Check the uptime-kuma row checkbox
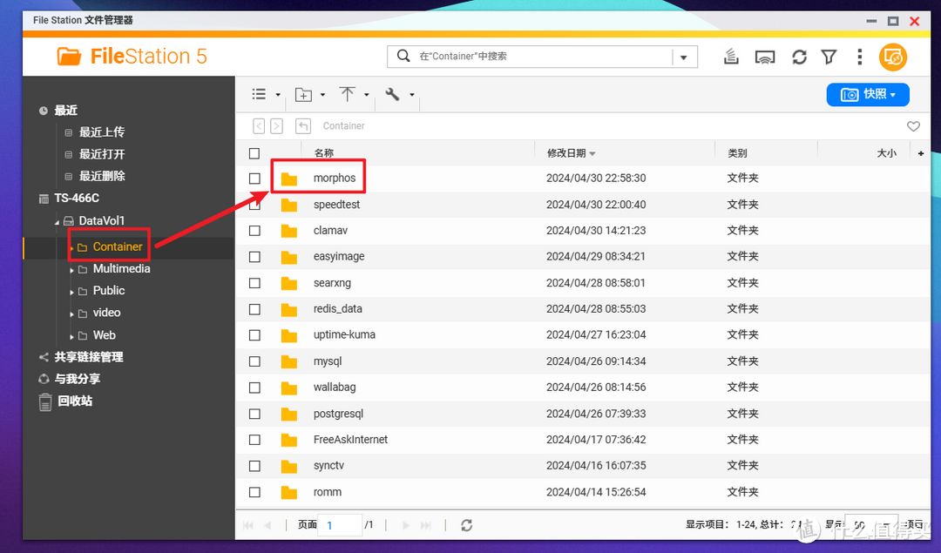 coord(254,334)
